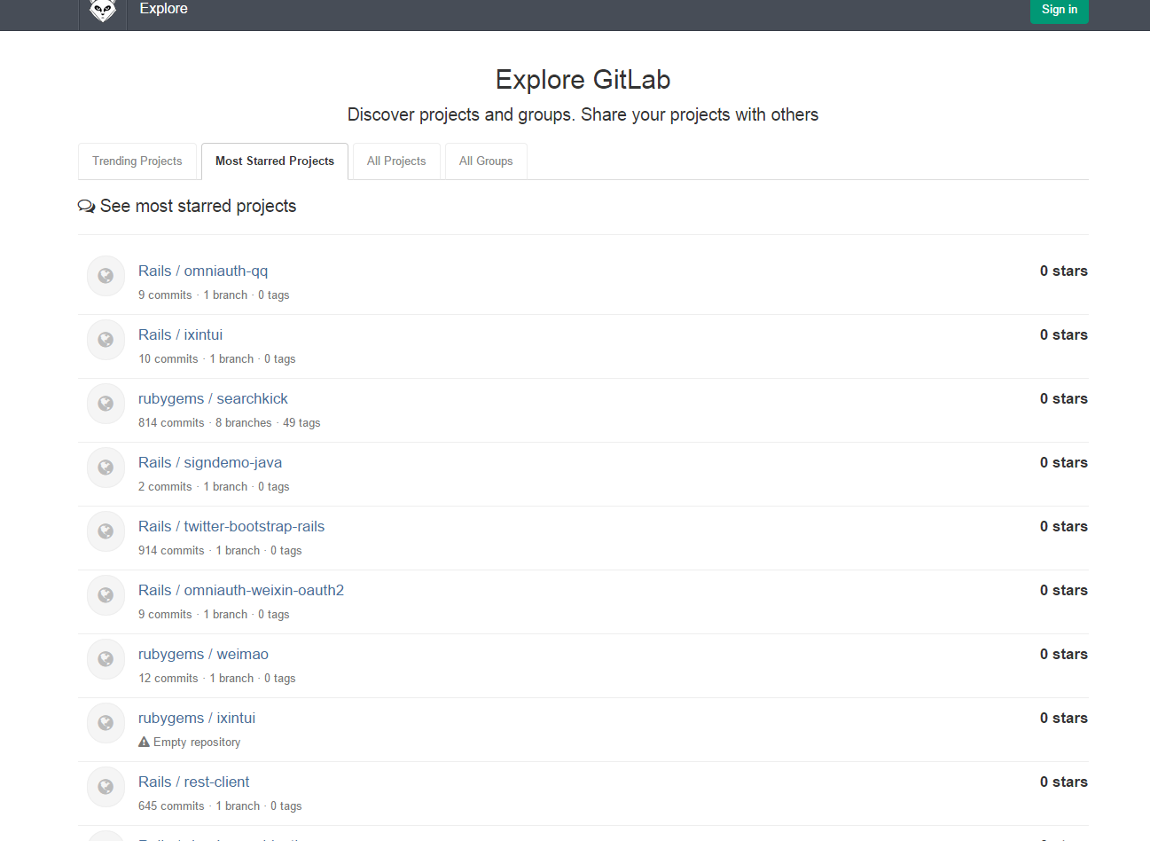This screenshot has height=841, width=1150.
Task: Click the 0 stars count for weimao
Action: point(1064,655)
